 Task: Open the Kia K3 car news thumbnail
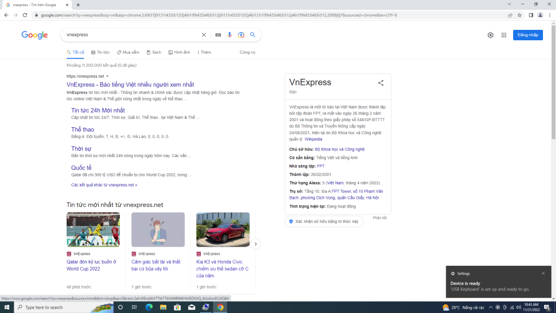[223, 230]
